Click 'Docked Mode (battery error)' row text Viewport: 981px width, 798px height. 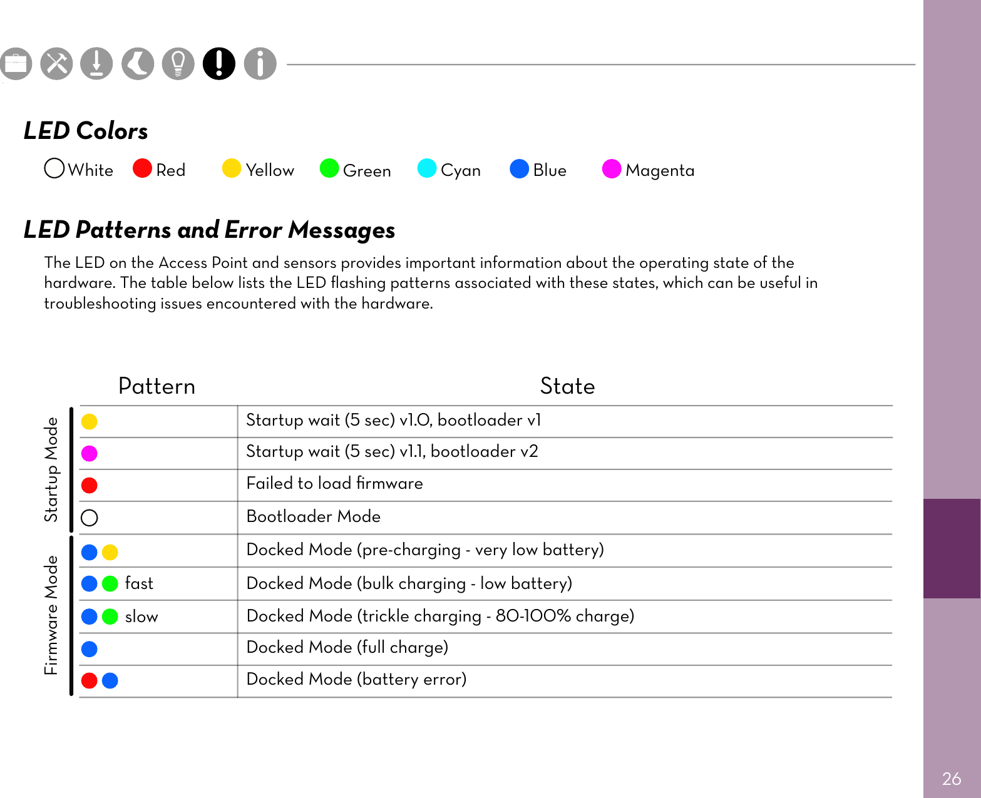click(356, 679)
